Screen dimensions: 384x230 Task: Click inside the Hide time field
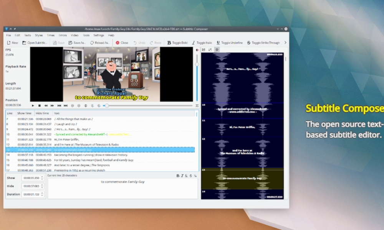(x=31, y=186)
